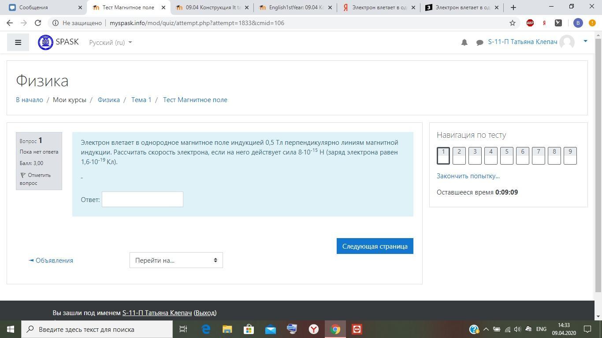Click the "Закончить попытку..." link
Viewport: 602px width, 338px height.
[x=468, y=176]
